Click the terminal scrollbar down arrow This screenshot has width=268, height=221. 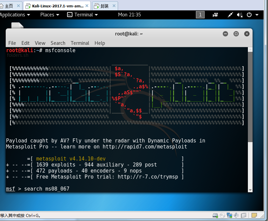250,190
